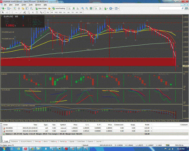Zoom out on the chart
The image size is (189, 151).
tap(87, 8)
